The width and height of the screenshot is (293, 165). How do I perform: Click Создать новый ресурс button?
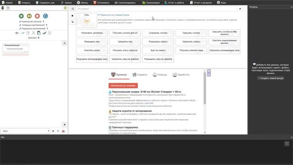pos(271,78)
